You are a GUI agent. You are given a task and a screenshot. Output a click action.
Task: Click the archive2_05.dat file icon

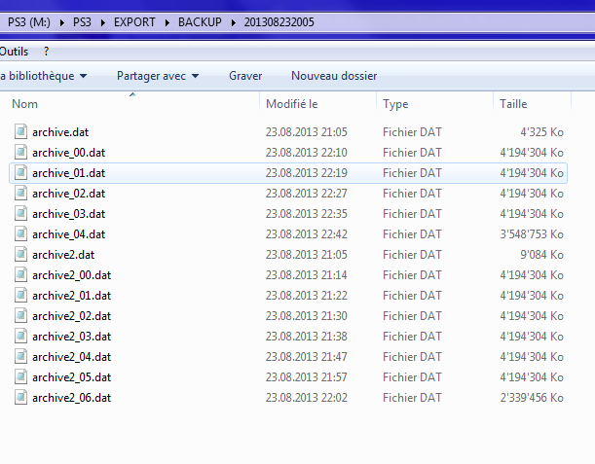[x=20, y=377]
